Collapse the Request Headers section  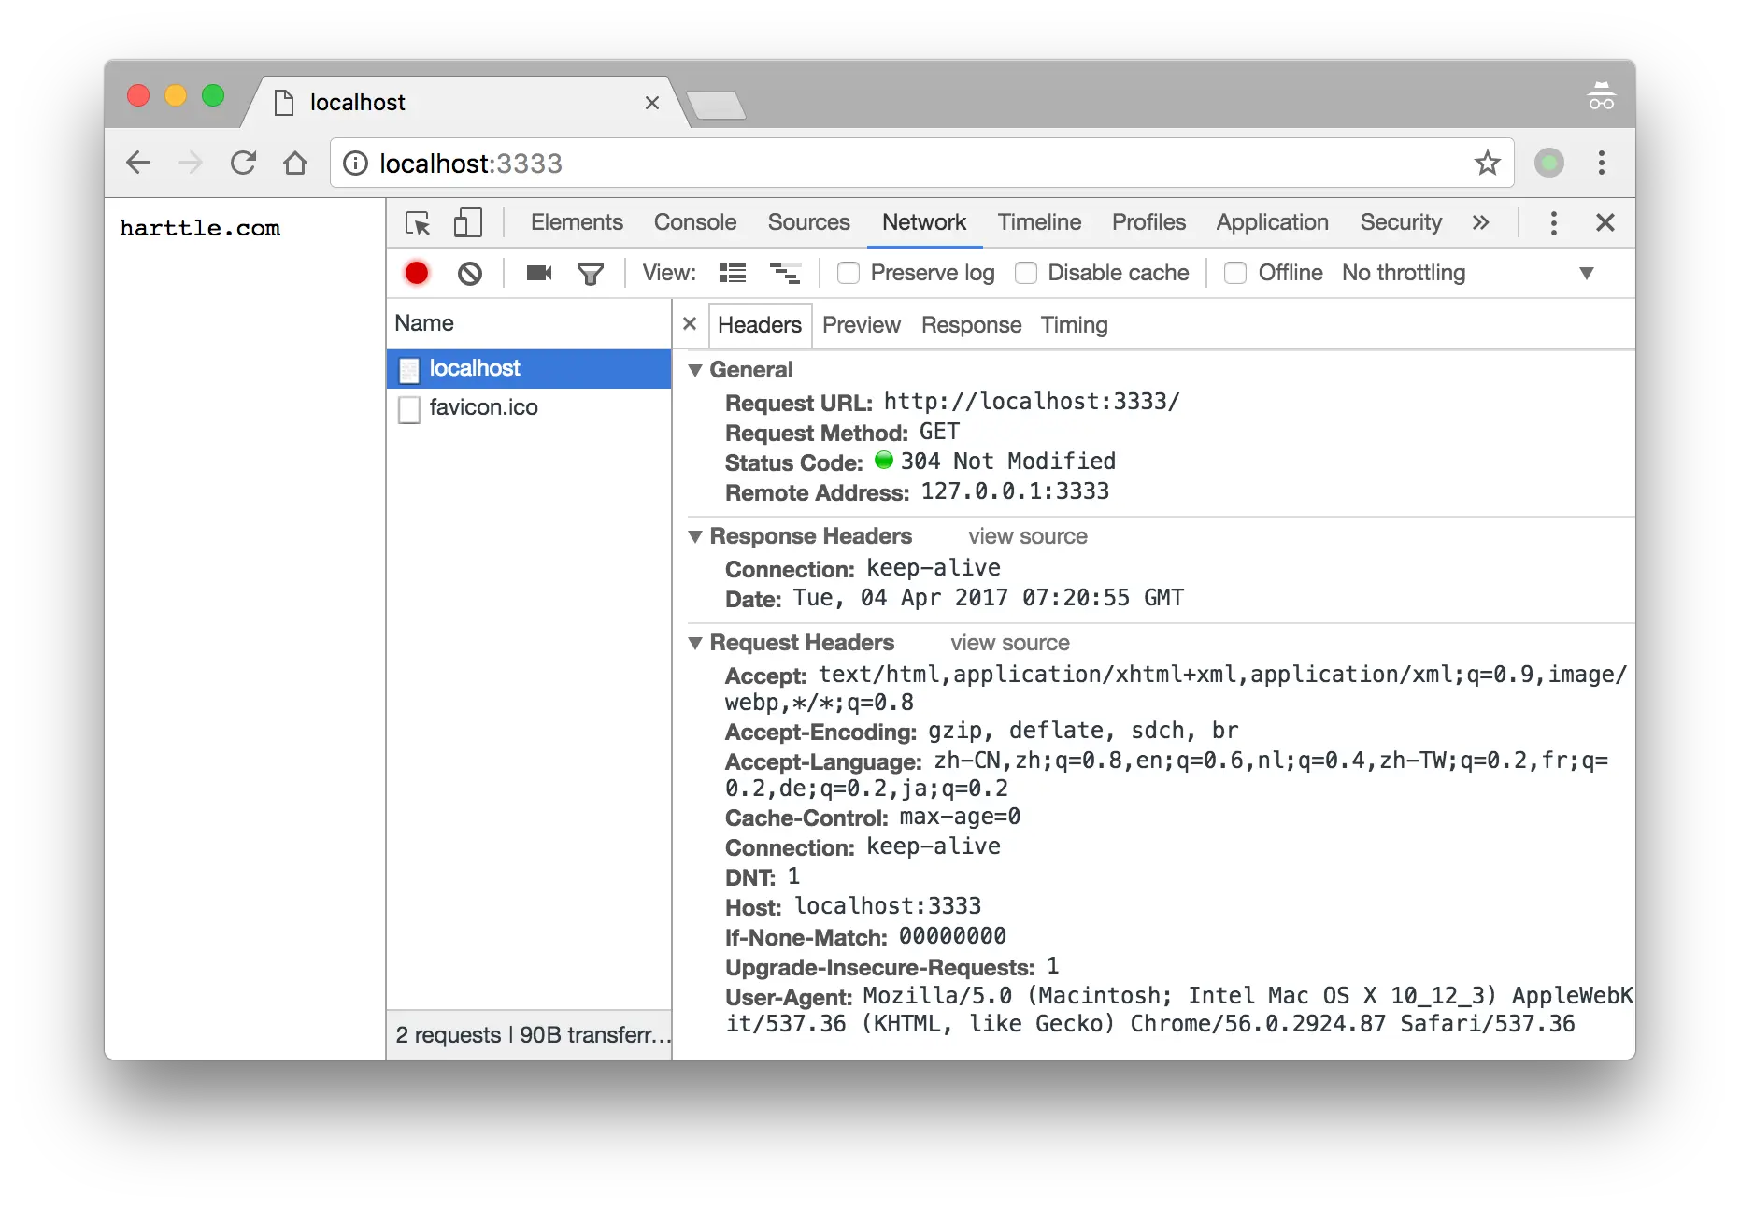[695, 643]
